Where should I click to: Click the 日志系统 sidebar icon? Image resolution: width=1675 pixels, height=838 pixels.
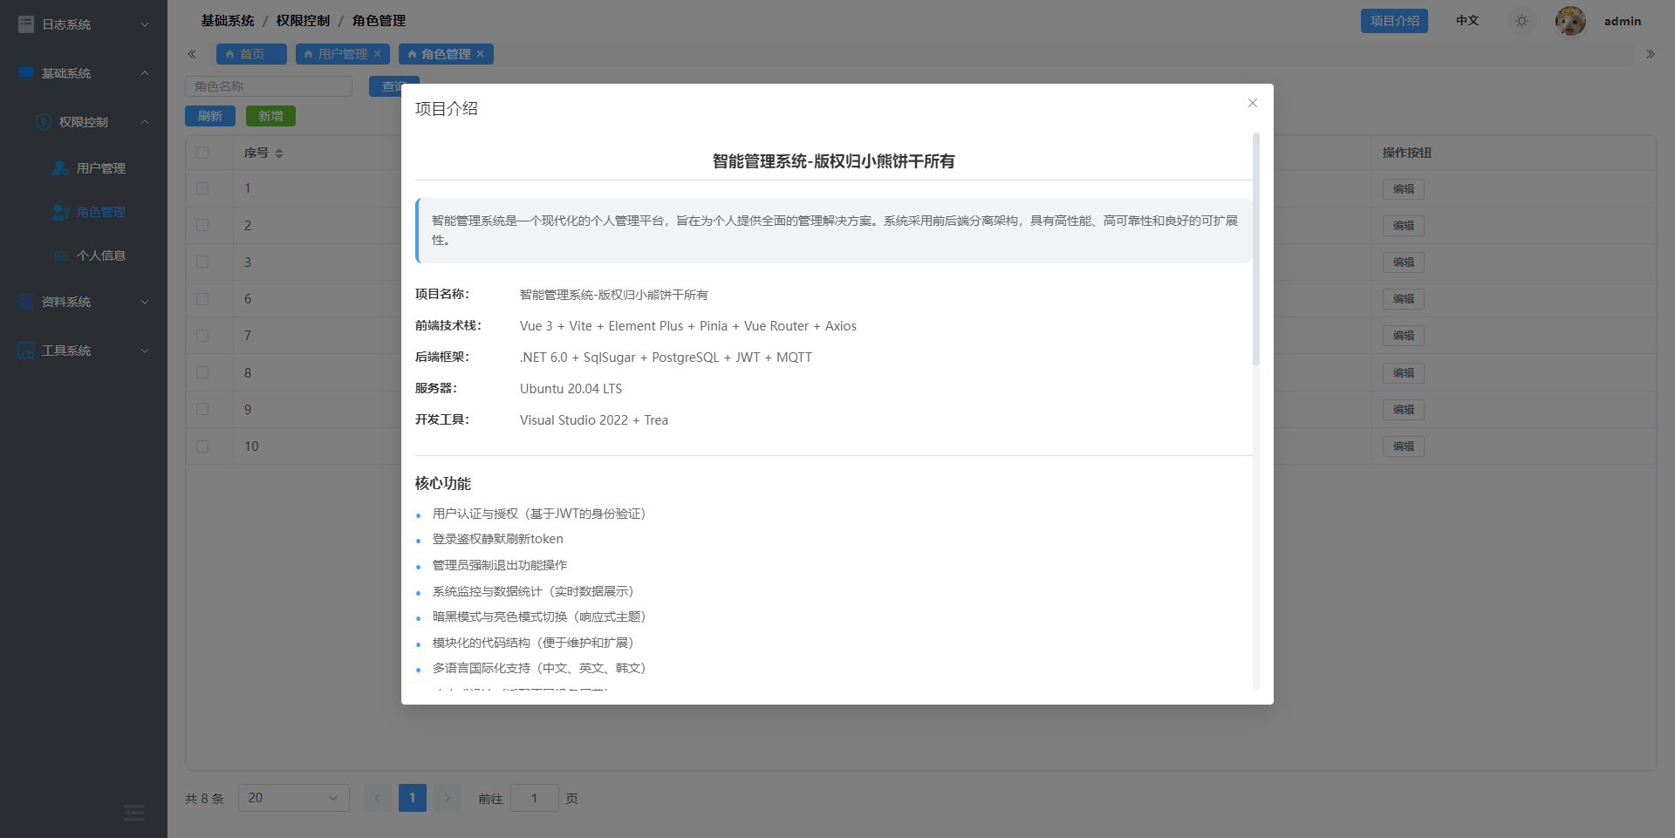[x=26, y=24]
